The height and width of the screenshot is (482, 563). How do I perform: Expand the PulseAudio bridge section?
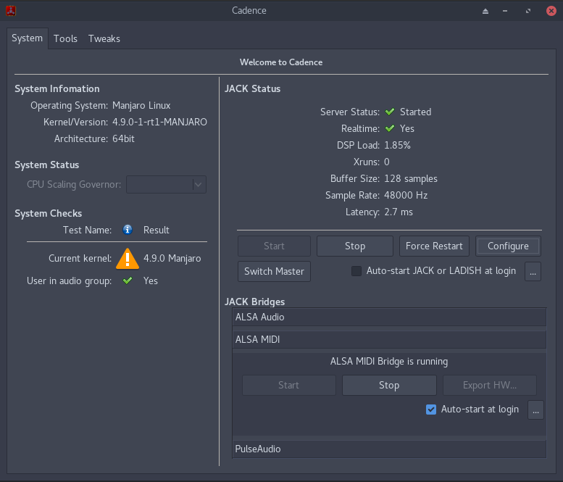click(389, 449)
